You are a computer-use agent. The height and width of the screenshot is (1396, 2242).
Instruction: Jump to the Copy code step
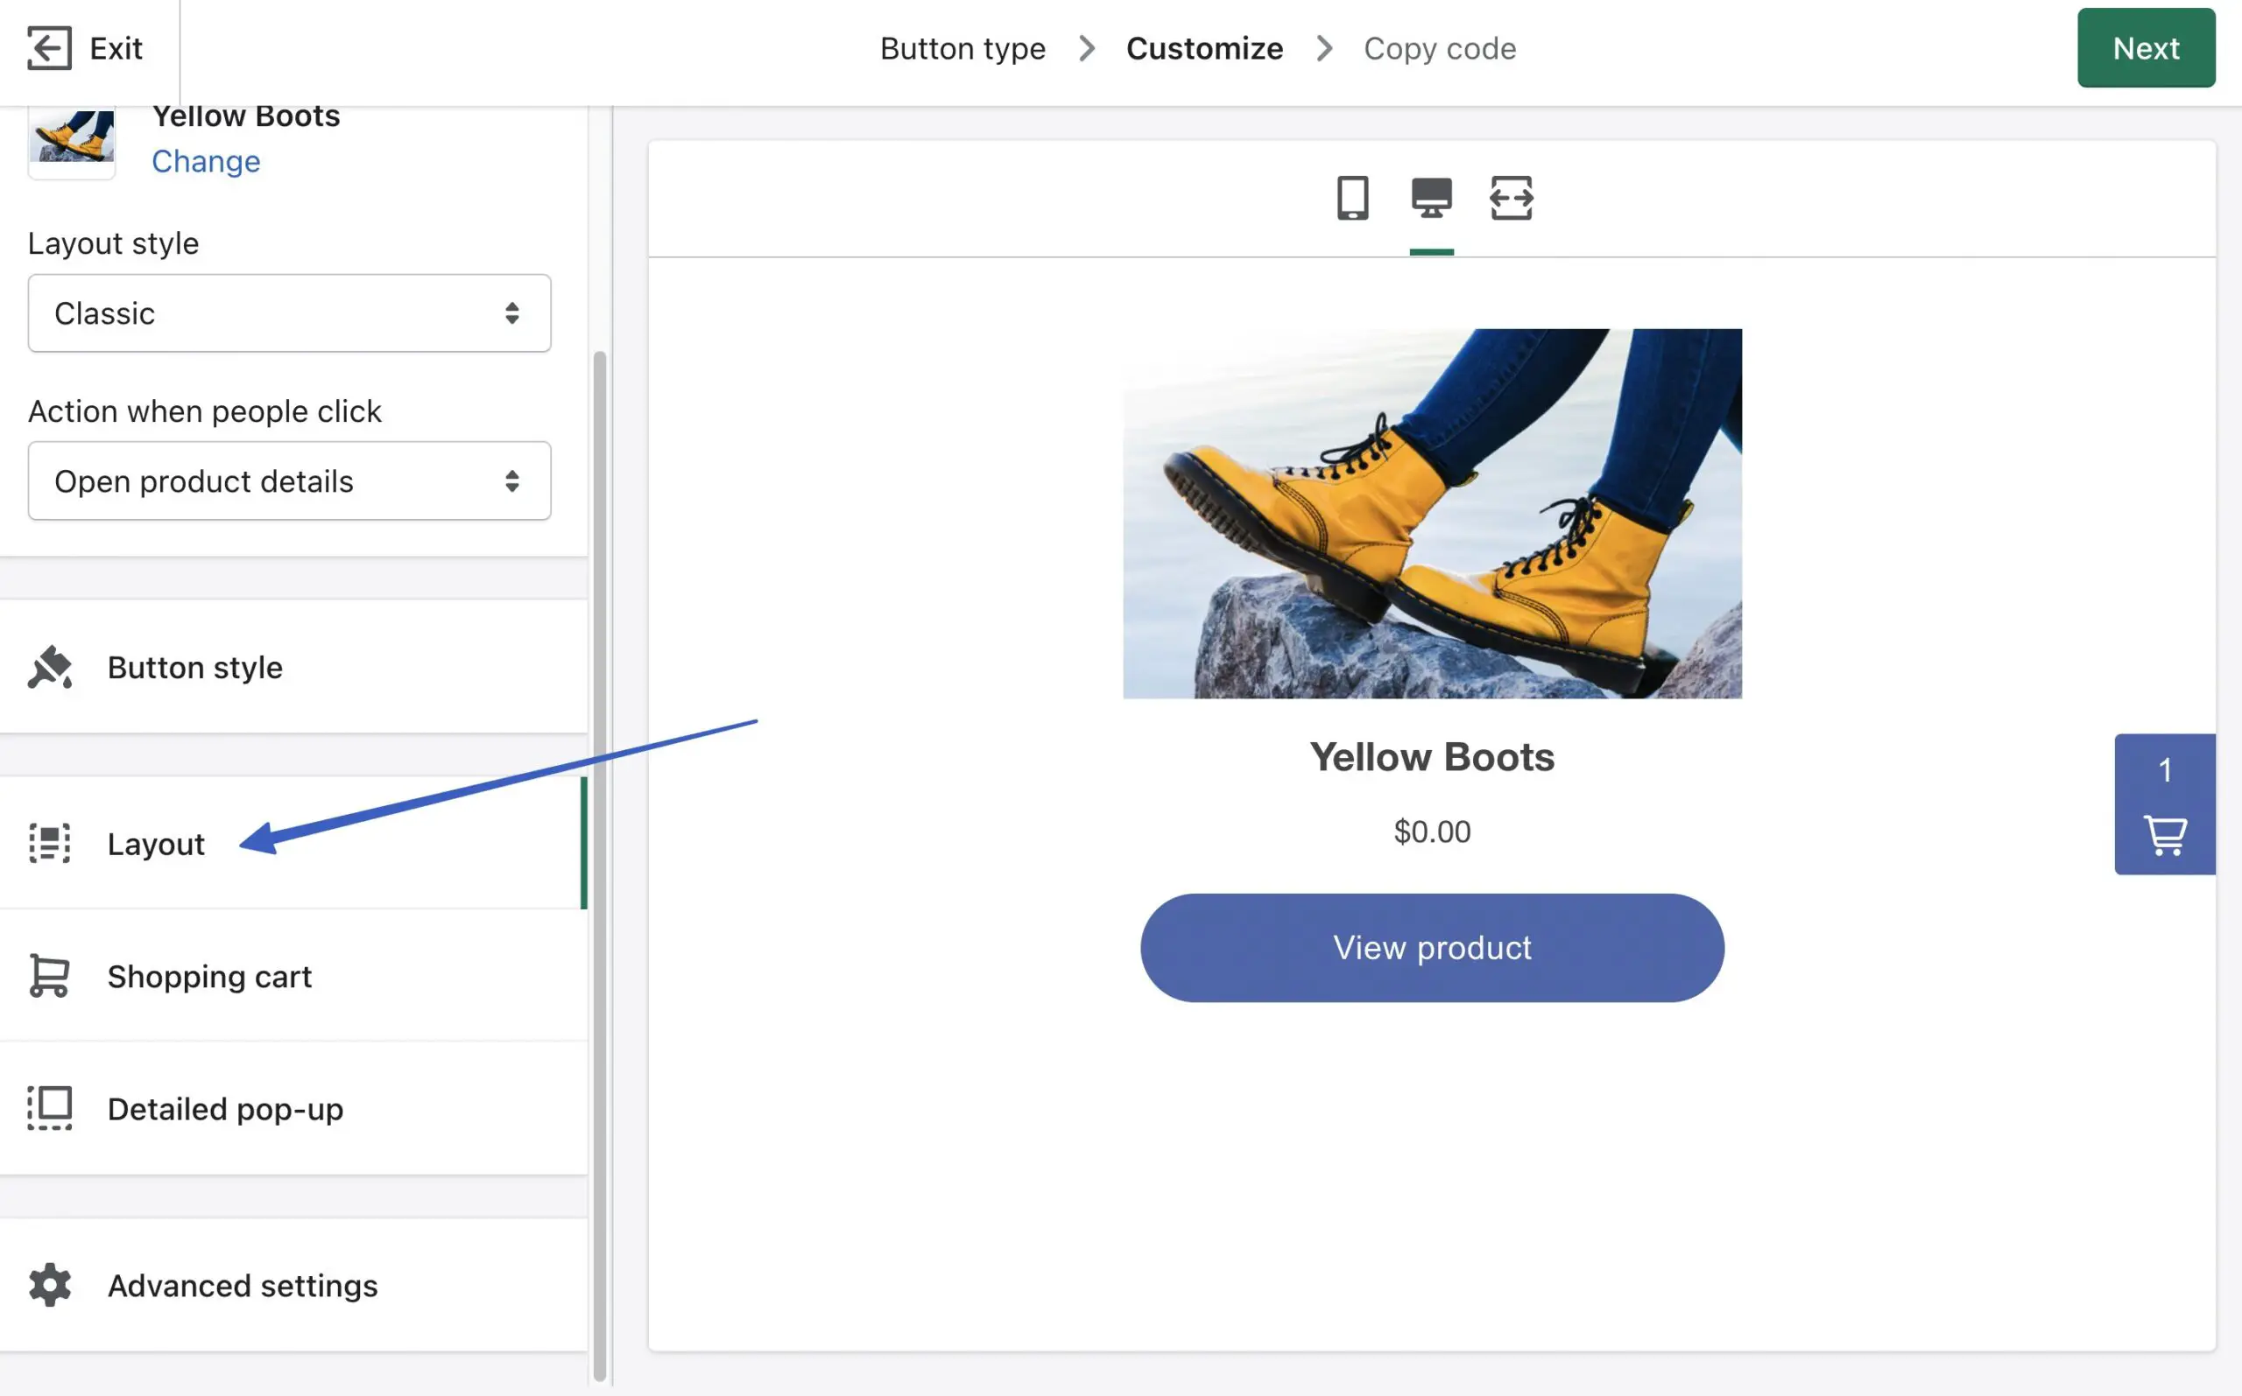tap(1440, 48)
